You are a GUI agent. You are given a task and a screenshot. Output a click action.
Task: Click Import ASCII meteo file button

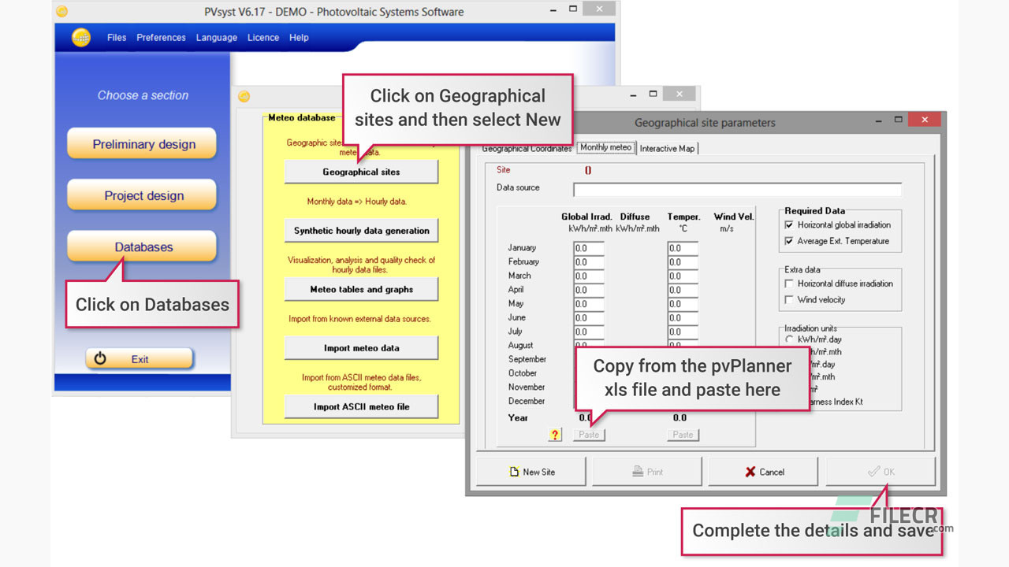coord(361,406)
